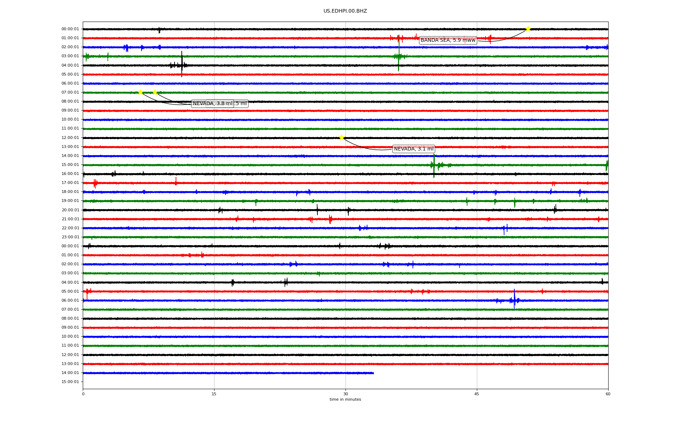Click the 22:00:01 row label
The width and height of the screenshot is (691, 432).
click(70, 228)
